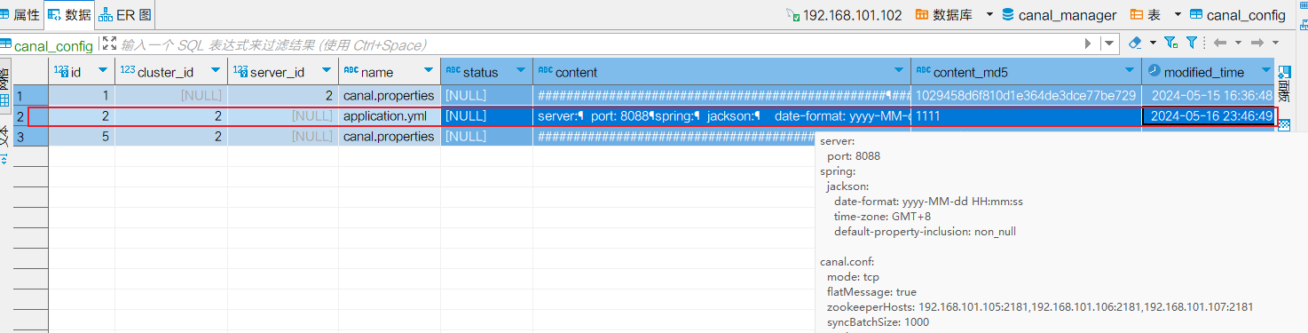Click the 192.168.101.102 connection breadcrumb
Screen dimensions: 1308x333
(x=845, y=14)
